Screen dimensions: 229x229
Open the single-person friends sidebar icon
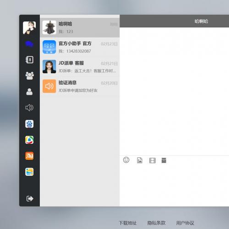pyautogui.click(x=29, y=92)
